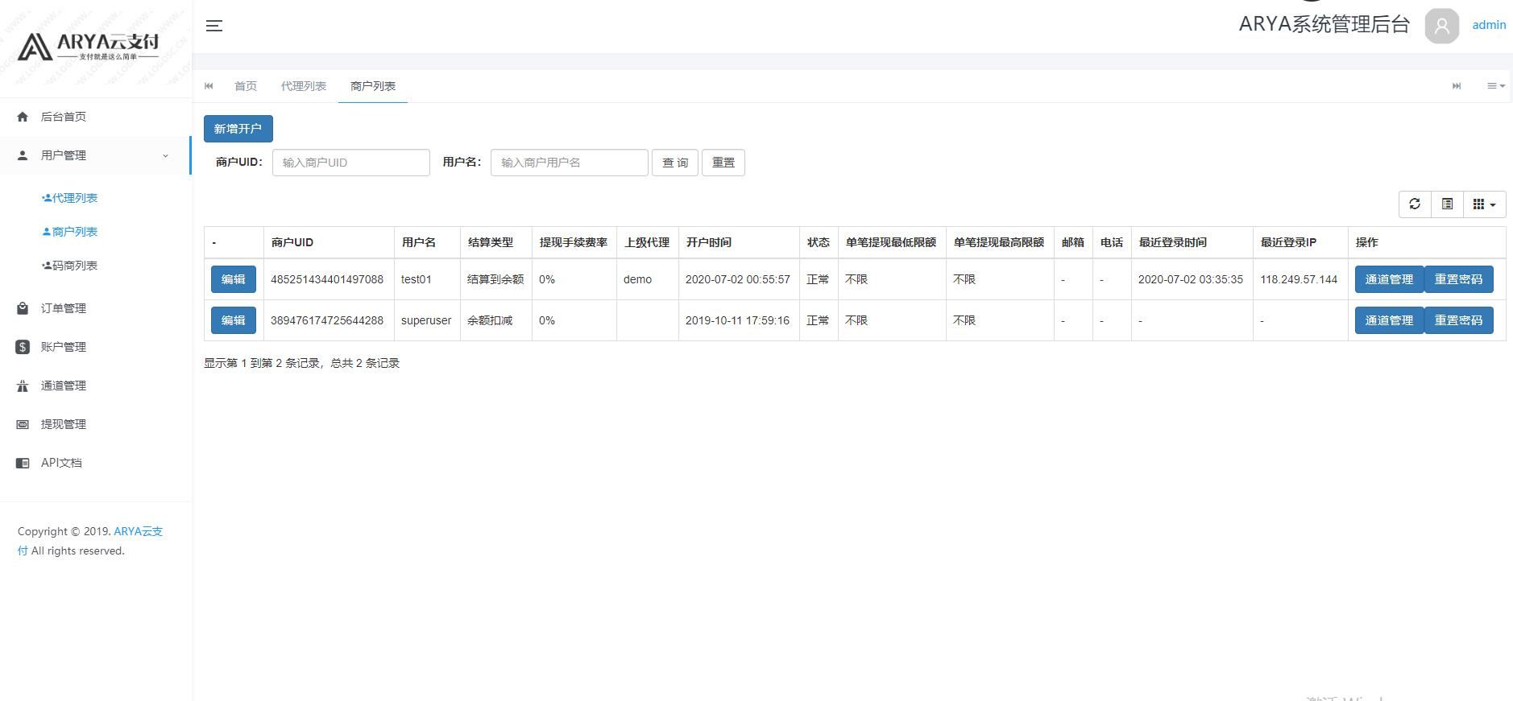Open the columns grid dropdown
Viewport: 1513px width, 701px height.
coord(1484,204)
